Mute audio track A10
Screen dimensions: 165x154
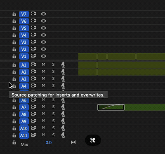[43, 128]
